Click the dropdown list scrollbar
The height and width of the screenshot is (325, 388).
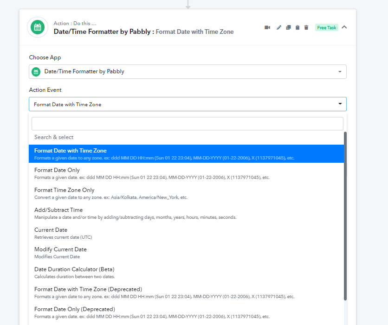pos(345,216)
